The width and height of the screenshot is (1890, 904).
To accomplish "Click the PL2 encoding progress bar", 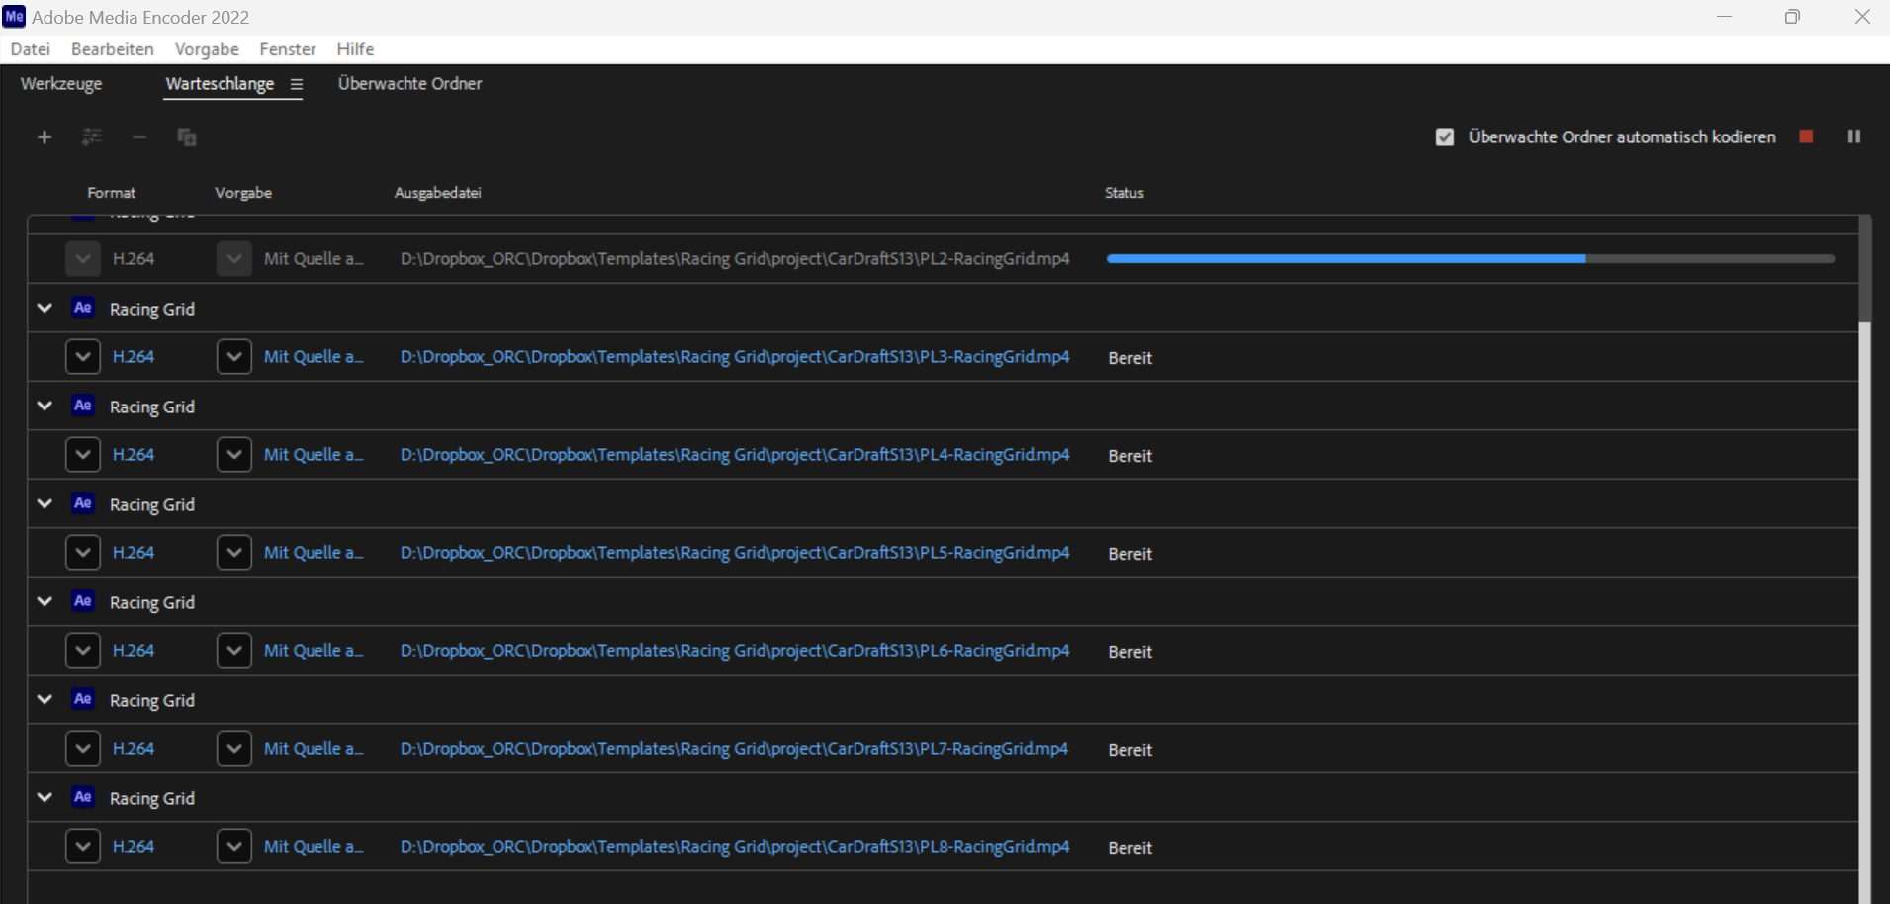I will point(1470,259).
